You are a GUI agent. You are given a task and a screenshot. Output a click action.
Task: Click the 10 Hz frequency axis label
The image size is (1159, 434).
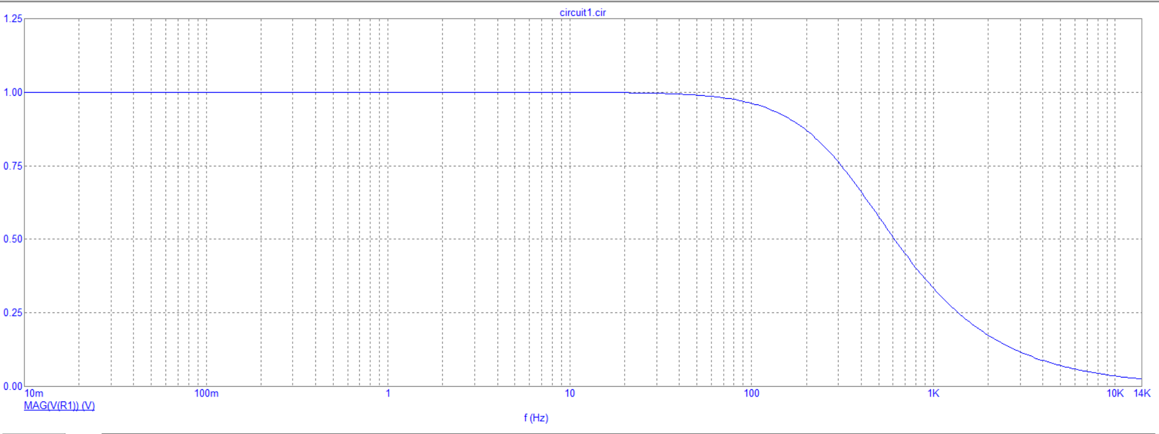(x=569, y=393)
